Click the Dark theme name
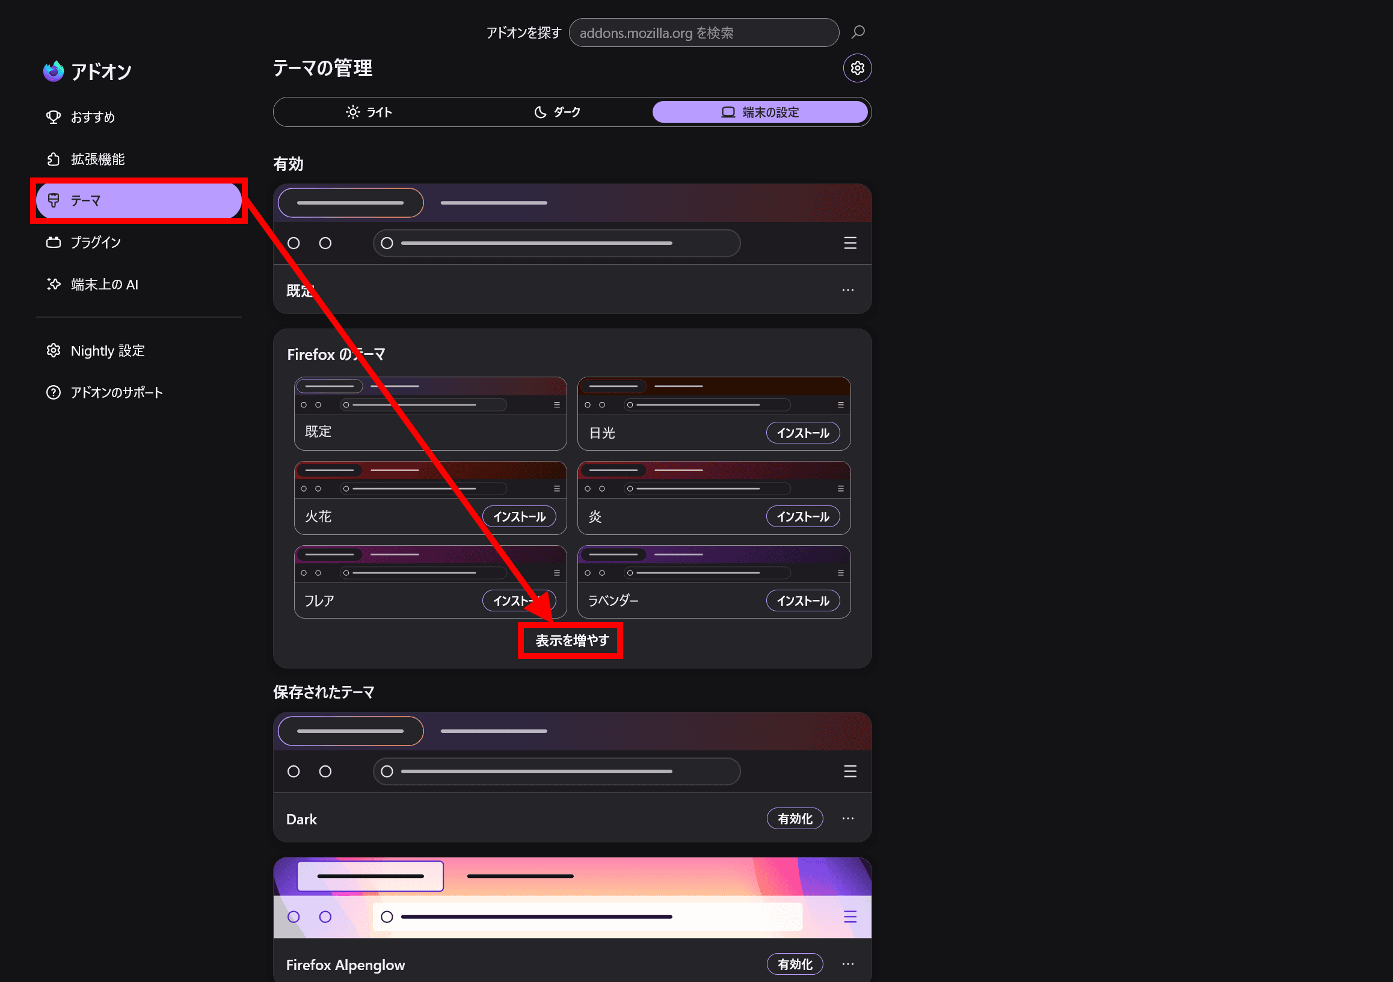This screenshot has height=982, width=1393. 301,819
